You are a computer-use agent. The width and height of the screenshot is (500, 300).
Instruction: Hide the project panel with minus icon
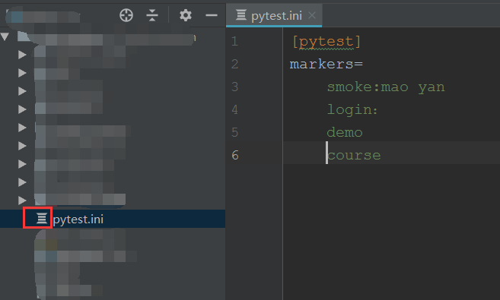pos(212,15)
